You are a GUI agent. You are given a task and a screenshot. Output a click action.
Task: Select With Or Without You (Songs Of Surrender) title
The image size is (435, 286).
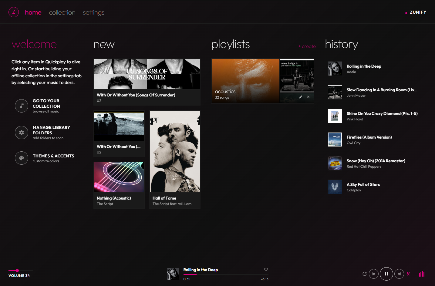(136, 95)
